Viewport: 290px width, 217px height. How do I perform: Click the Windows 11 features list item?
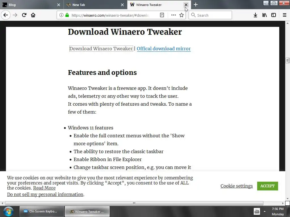(x=90, y=128)
